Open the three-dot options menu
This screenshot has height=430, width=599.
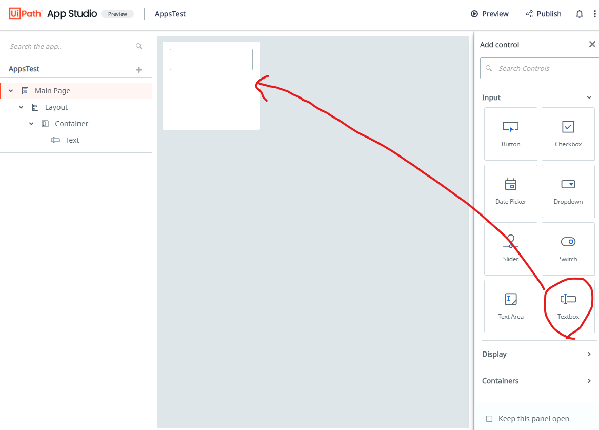click(x=594, y=14)
